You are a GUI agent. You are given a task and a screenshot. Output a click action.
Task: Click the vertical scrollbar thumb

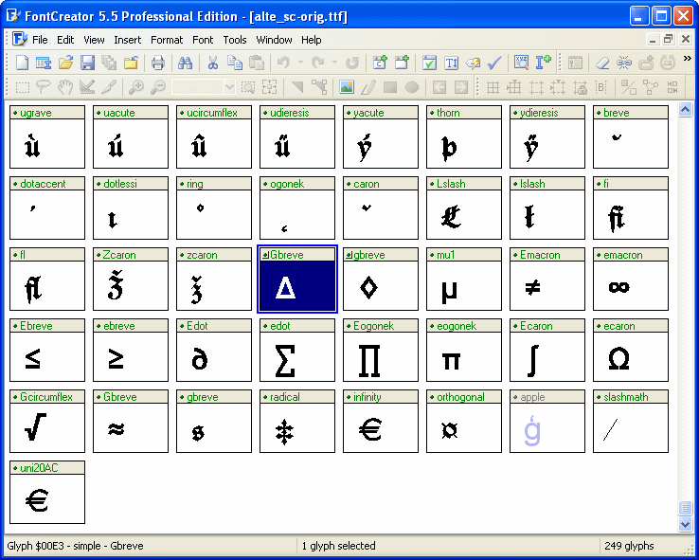tap(685, 508)
